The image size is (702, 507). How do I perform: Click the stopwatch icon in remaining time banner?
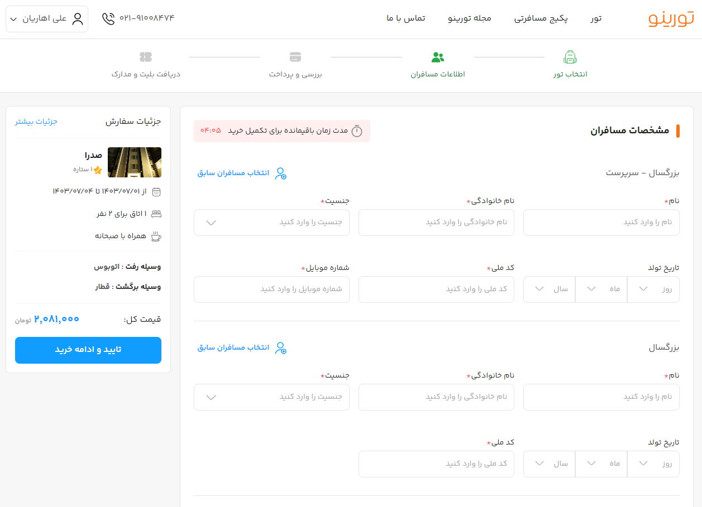click(x=356, y=131)
